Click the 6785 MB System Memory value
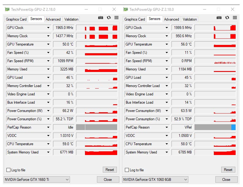 (182, 152)
